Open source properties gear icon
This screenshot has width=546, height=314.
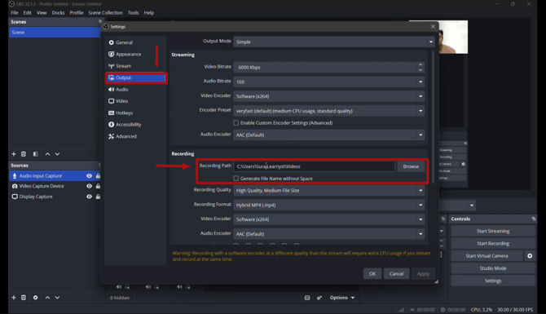(35, 298)
